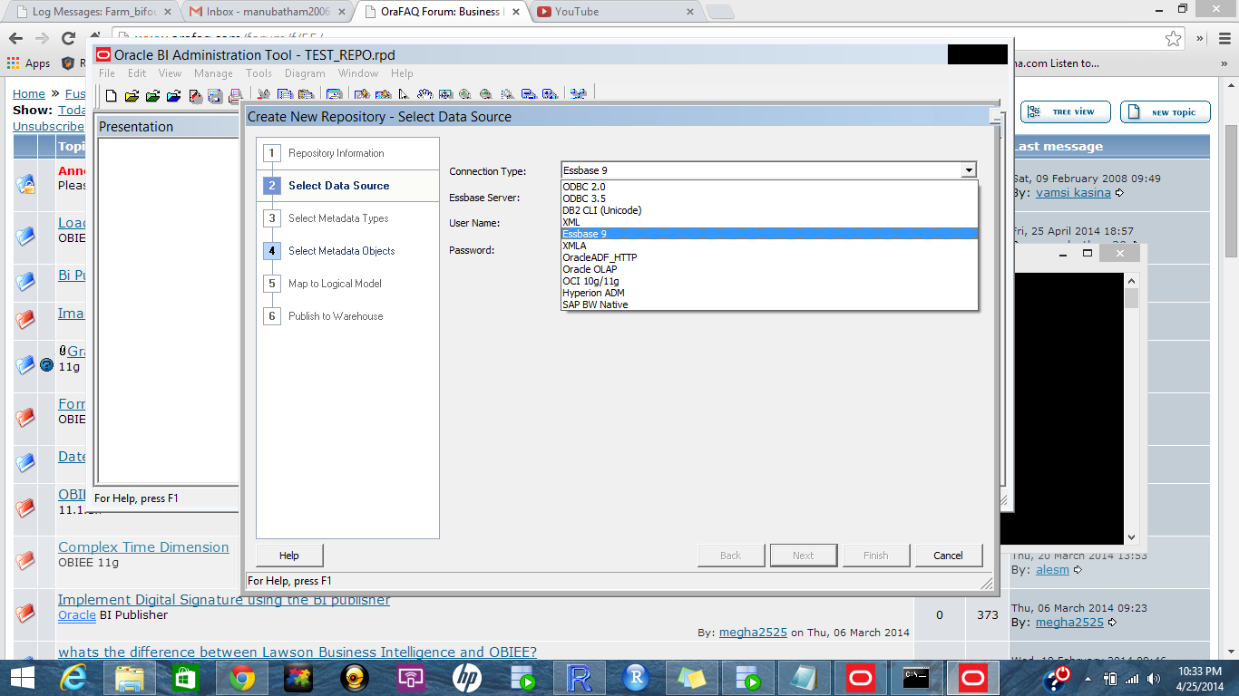Open the Tools menu

click(x=259, y=73)
